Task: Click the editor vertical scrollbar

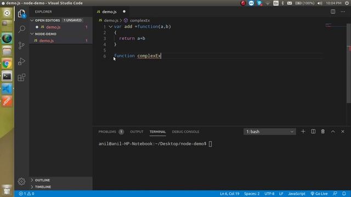Action: pos(349,63)
